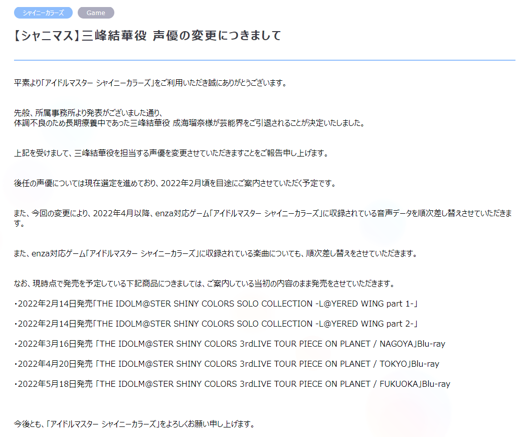Select the L@YERED WING part 1 item
Screen dimensions: 522x437
(x=216, y=304)
